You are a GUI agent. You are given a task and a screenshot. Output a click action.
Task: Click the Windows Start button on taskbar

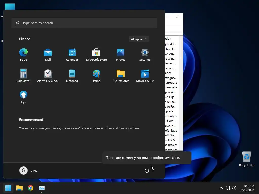coord(8,188)
